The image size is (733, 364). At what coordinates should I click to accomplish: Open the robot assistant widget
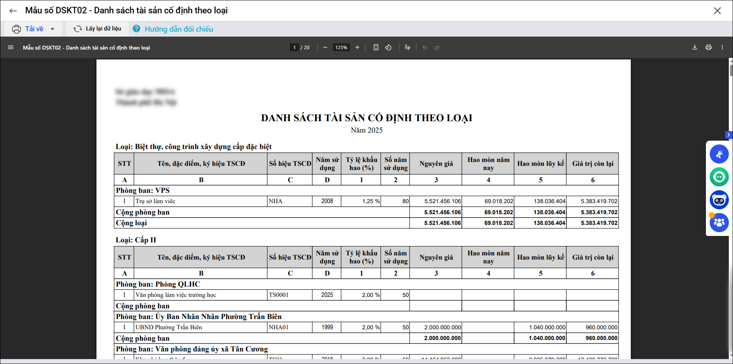point(719,200)
